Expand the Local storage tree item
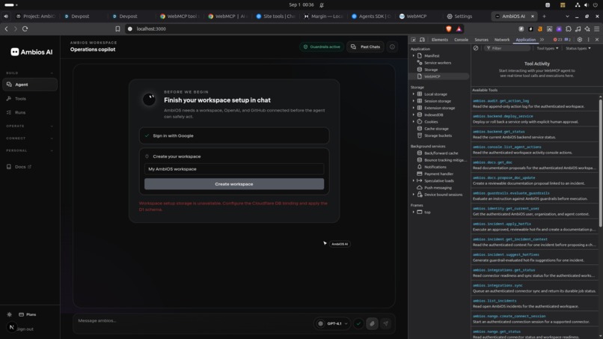Image resolution: width=603 pixels, height=339 pixels. (414, 94)
